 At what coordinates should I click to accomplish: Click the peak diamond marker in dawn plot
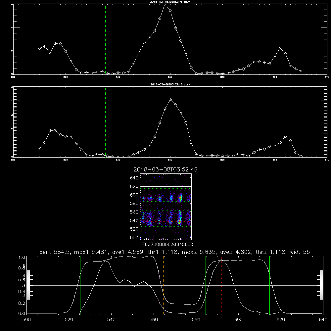tap(165, 4)
